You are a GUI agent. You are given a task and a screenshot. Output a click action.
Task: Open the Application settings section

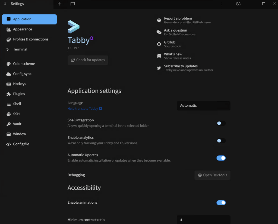[x=29, y=19]
